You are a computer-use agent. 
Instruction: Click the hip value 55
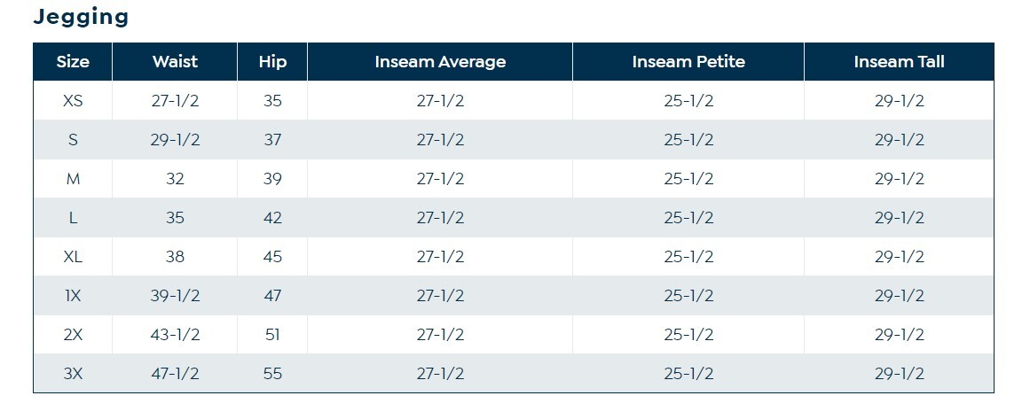pos(272,374)
